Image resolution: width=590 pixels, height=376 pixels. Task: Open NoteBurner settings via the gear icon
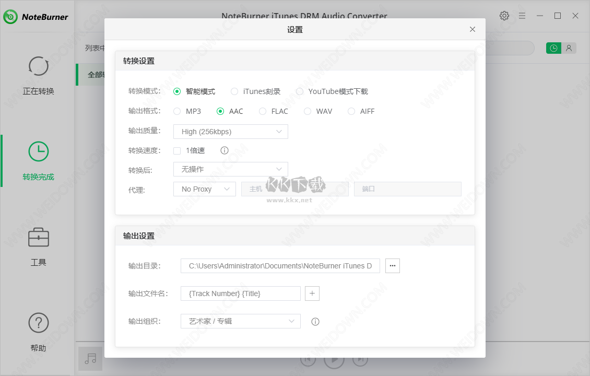504,16
